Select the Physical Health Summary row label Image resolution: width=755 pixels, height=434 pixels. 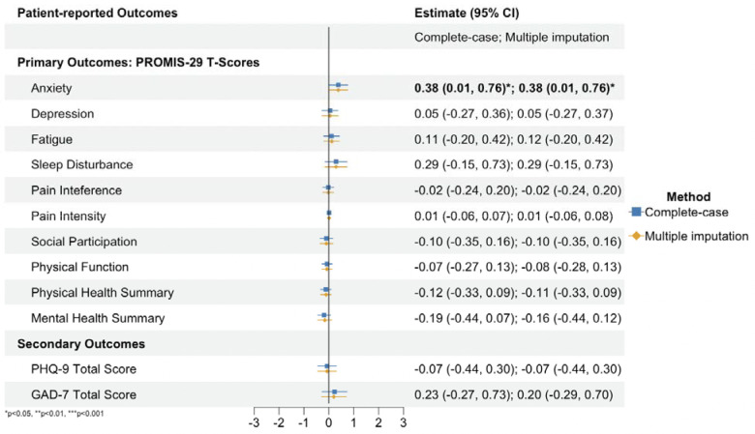102,292
